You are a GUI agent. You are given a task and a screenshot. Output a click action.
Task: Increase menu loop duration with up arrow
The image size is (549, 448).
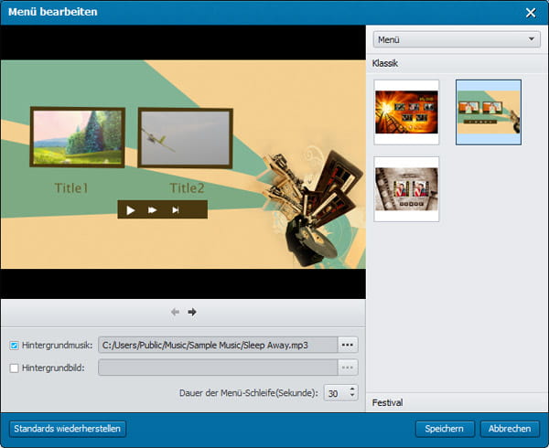(352, 389)
